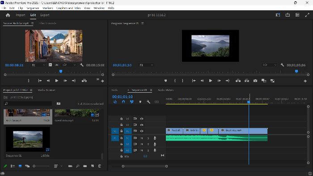Toggle Snap in timeline magnet icon
Viewport: 313px width, 176px height.
123,102
